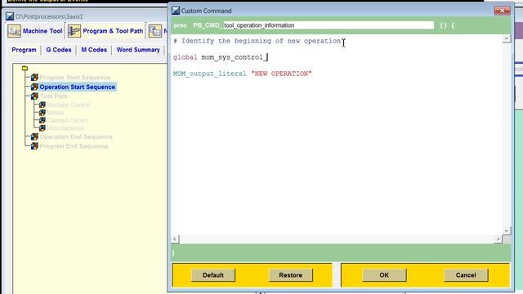
Task: Click the Miscellaneous tree item
Action: (x=65, y=127)
